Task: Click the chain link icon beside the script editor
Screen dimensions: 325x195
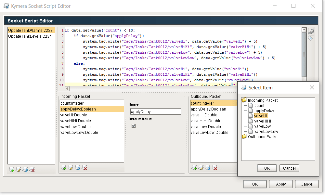Action: click(311, 32)
